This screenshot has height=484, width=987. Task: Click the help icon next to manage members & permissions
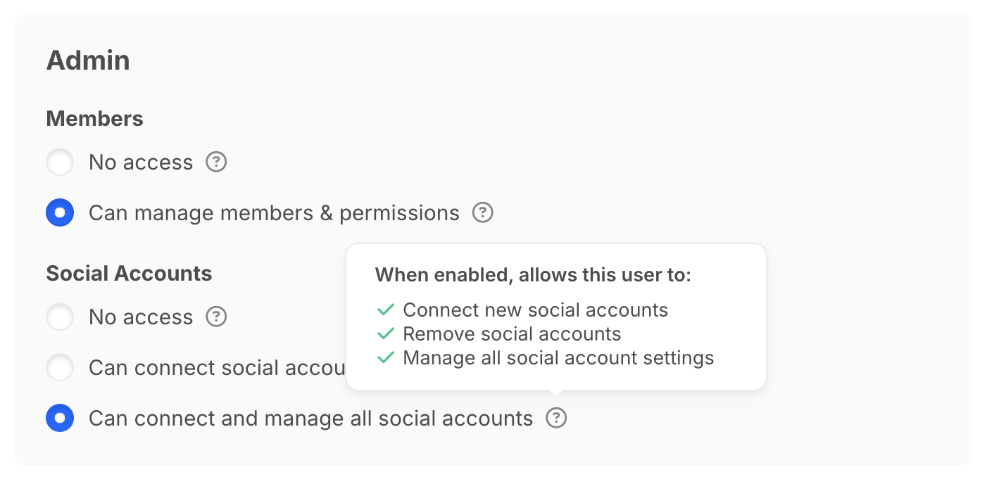(x=482, y=212)
